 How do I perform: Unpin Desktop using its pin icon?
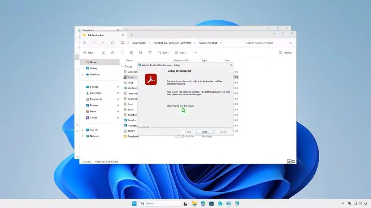[x=118, y=87]
